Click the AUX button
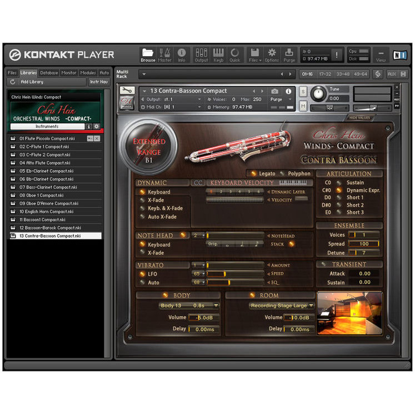 tap(392, 74)
